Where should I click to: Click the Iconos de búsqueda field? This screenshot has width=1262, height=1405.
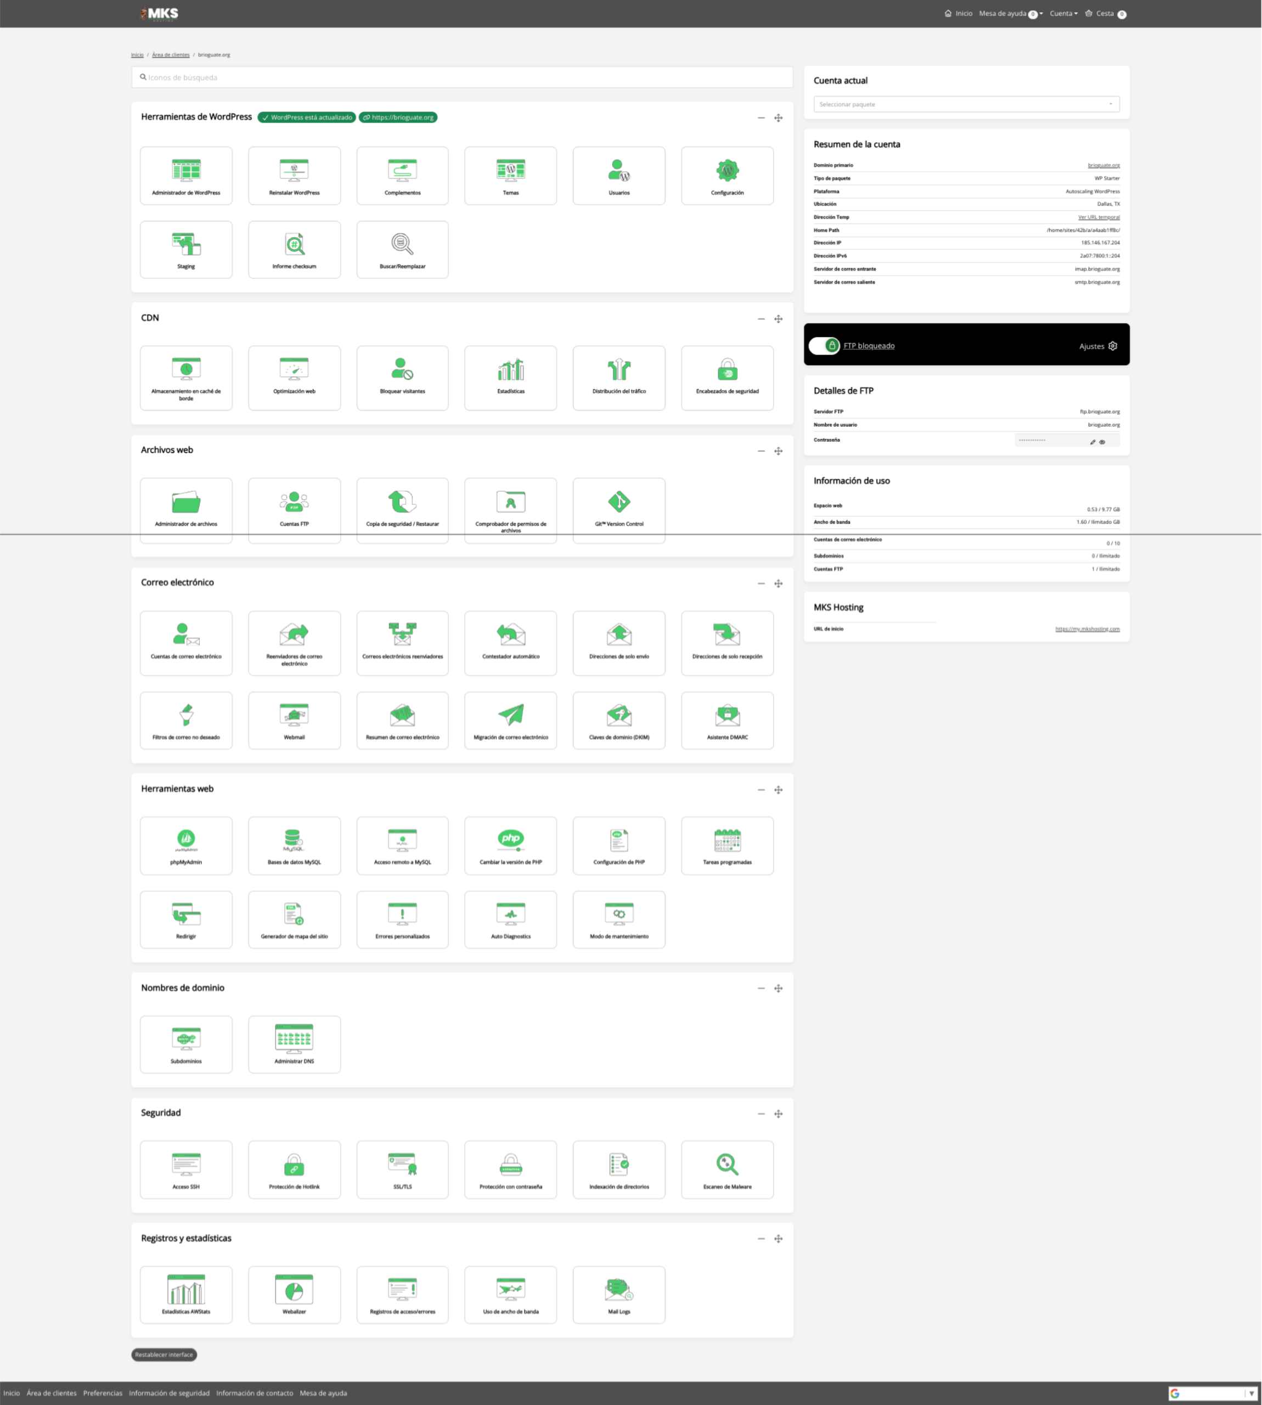point(462,77)
